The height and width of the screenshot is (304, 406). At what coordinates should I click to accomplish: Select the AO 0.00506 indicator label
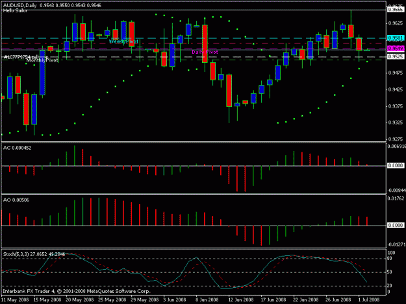pyautogui.click(x=16, y=200)
